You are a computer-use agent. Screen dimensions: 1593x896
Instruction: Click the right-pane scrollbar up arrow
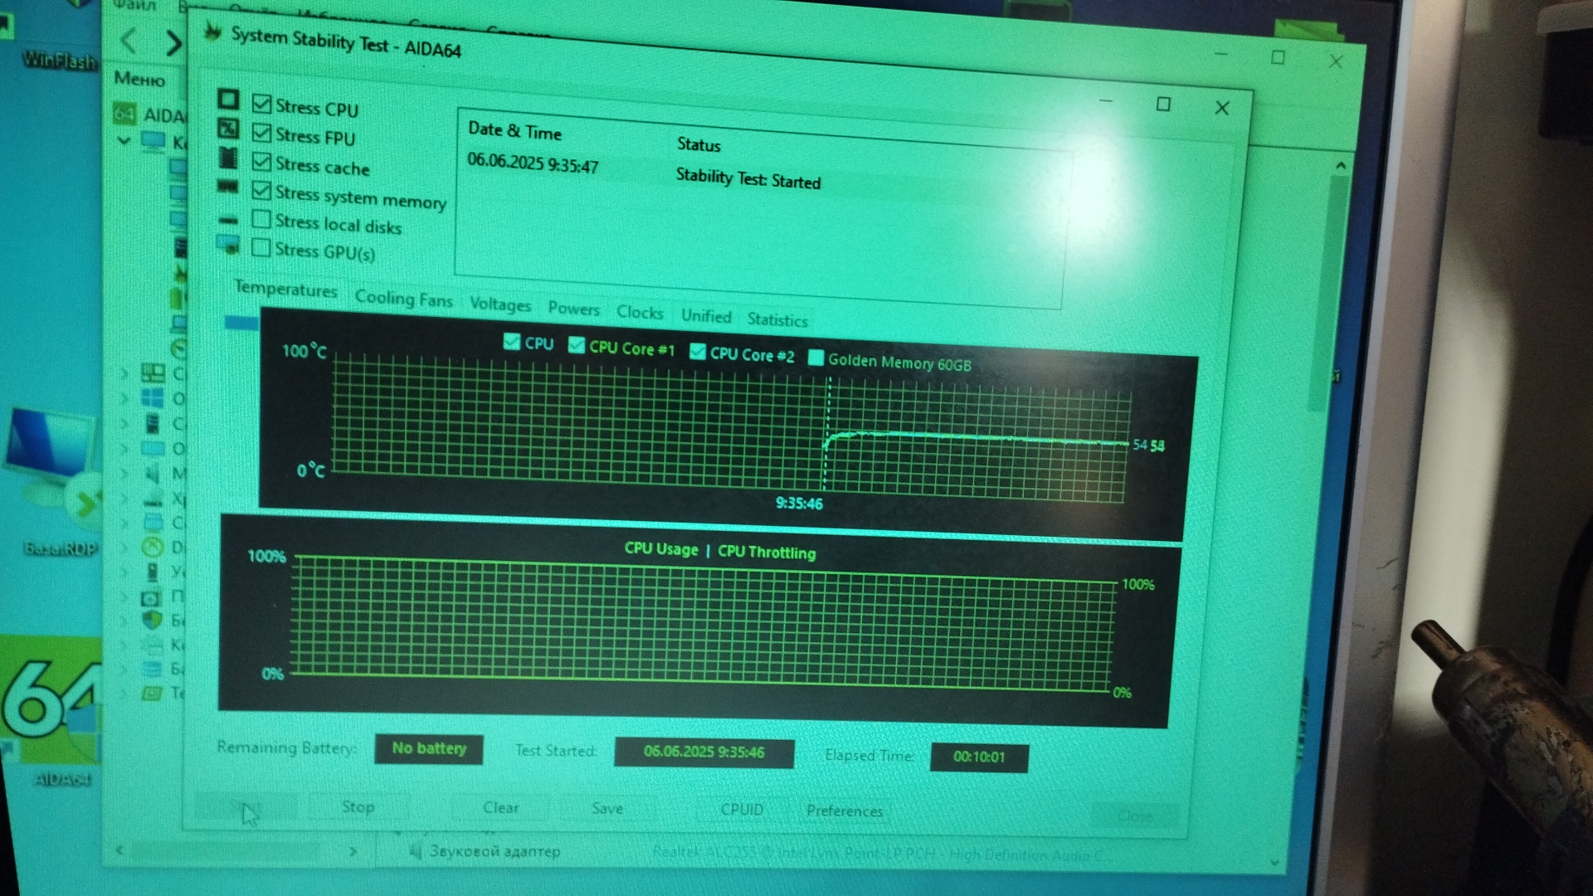pos(1341,166)
